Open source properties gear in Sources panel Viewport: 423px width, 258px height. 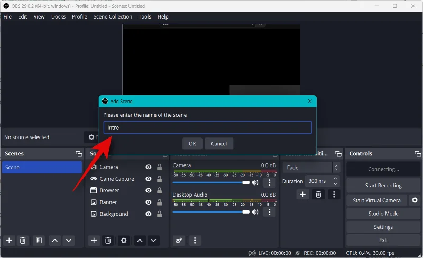(124, 241)
